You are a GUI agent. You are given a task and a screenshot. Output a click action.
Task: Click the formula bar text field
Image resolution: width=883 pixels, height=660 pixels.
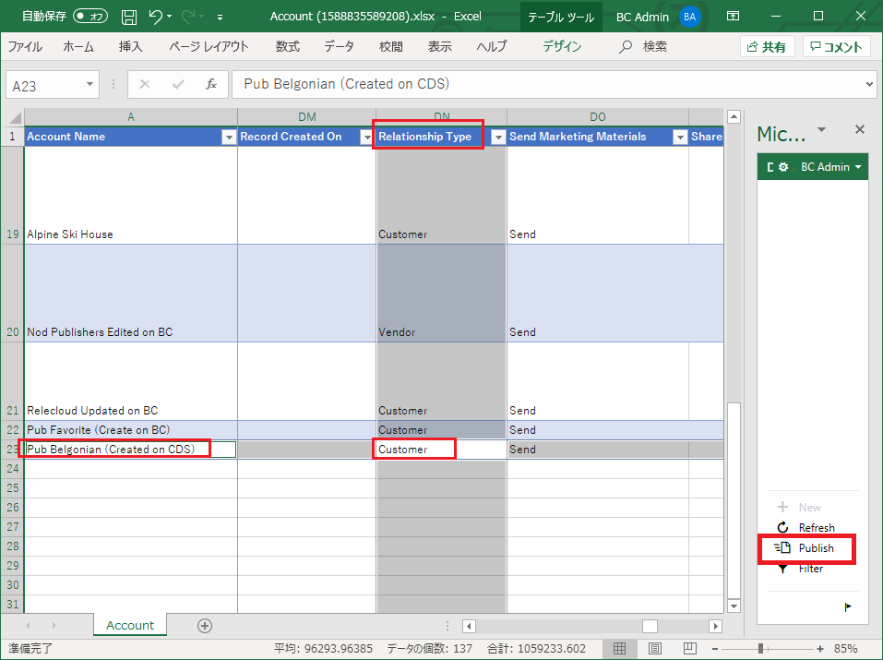(546, 85)
